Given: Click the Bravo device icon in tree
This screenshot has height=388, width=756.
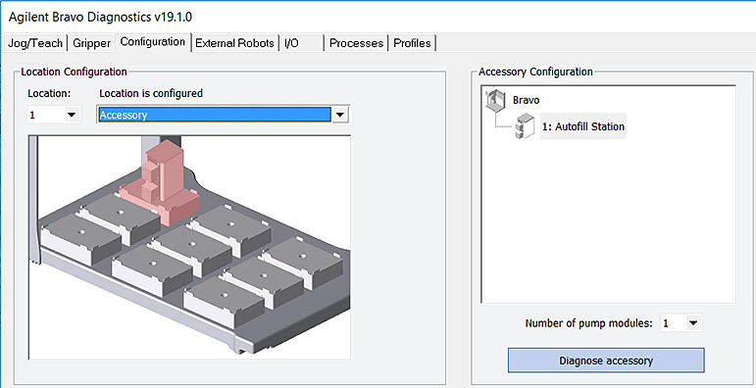Looking at the screenshot, I should coord(495,100).
